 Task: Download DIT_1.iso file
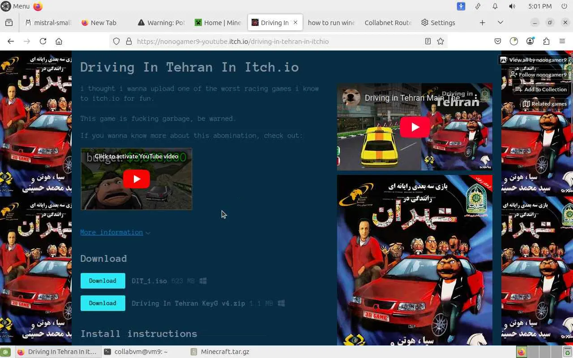103,281
